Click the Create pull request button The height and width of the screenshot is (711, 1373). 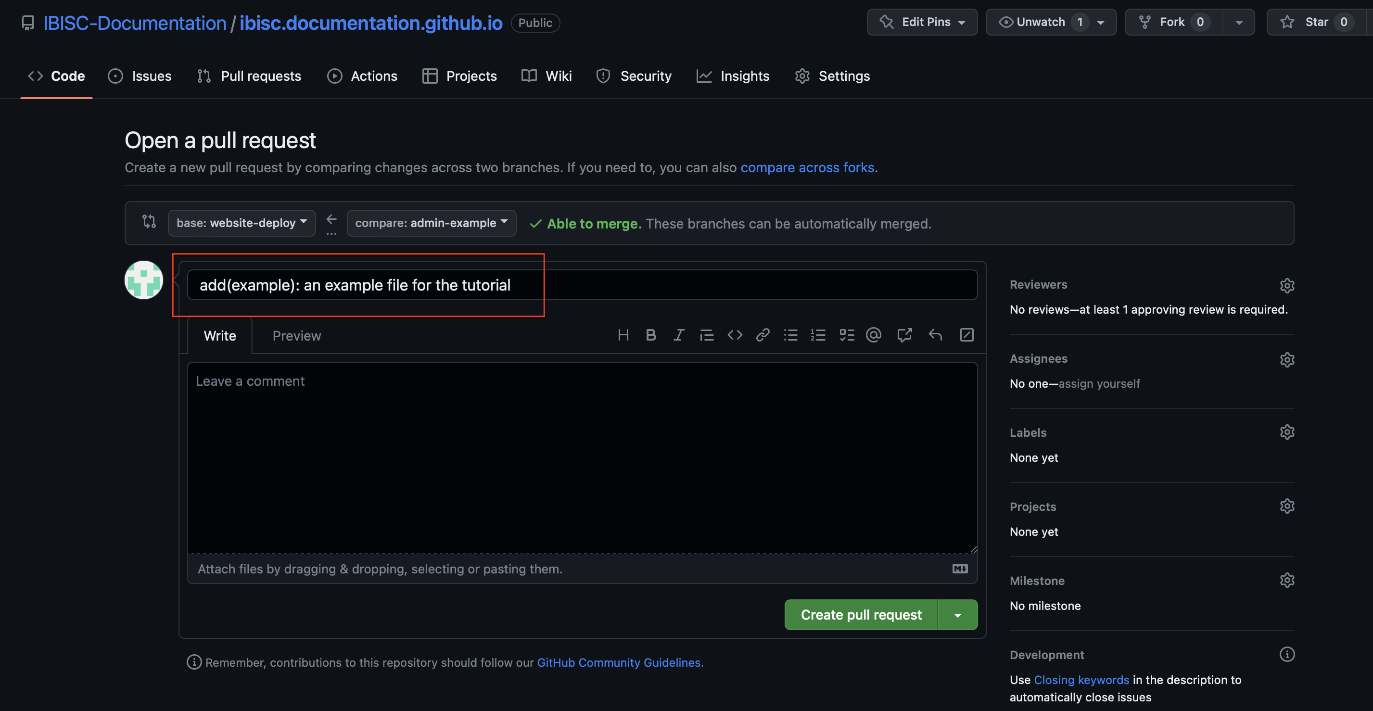861,614
